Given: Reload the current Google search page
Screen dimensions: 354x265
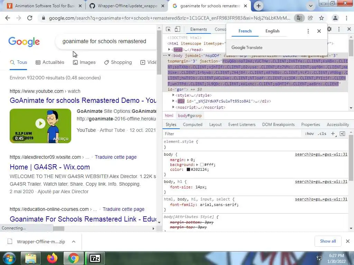Looking at the screenshot, I should (30, 18).
